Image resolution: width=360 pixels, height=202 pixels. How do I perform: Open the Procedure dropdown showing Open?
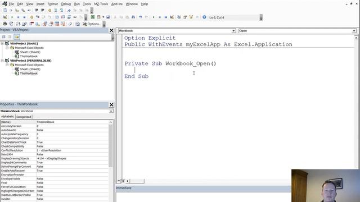pyautogui.click(x=354, y=31)
